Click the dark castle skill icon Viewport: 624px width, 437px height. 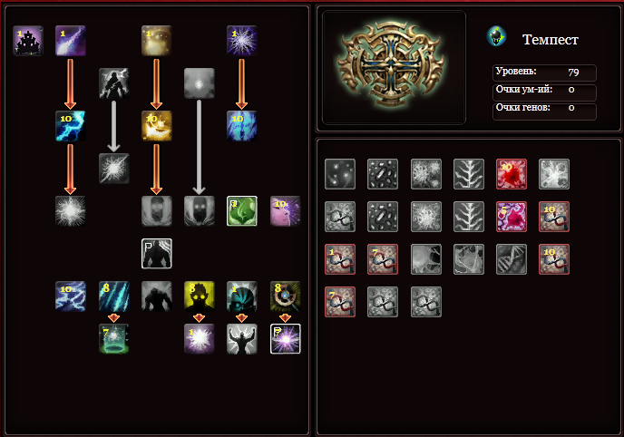tap(28, 41)
